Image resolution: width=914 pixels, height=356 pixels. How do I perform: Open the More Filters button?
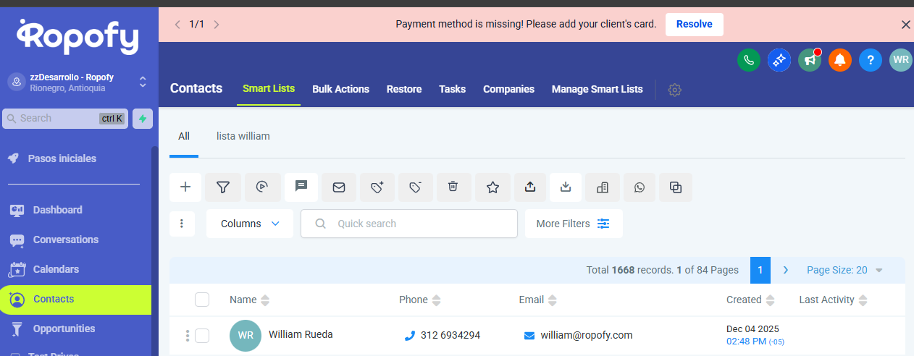pos(573,224)
